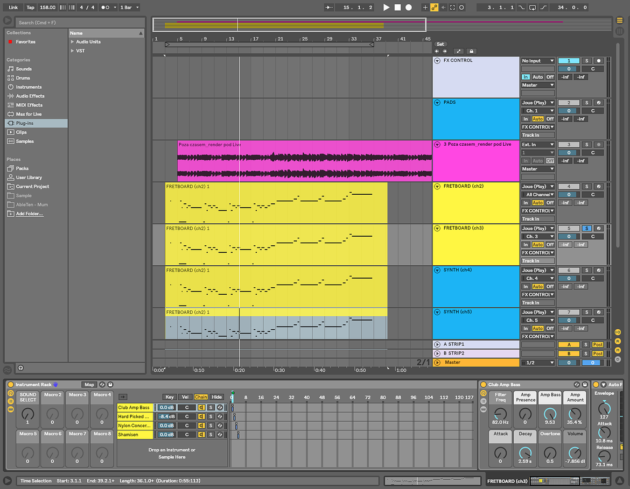Fold the PADS track with its arrow
The image size is (630, 489).
437,103
